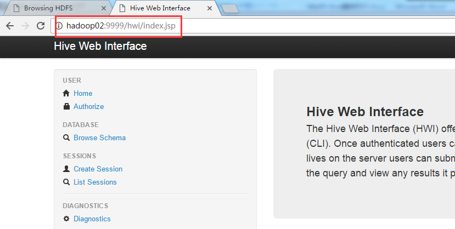The image size is (455, 229).
Task: Click the USER section heading
Action: 72,80
